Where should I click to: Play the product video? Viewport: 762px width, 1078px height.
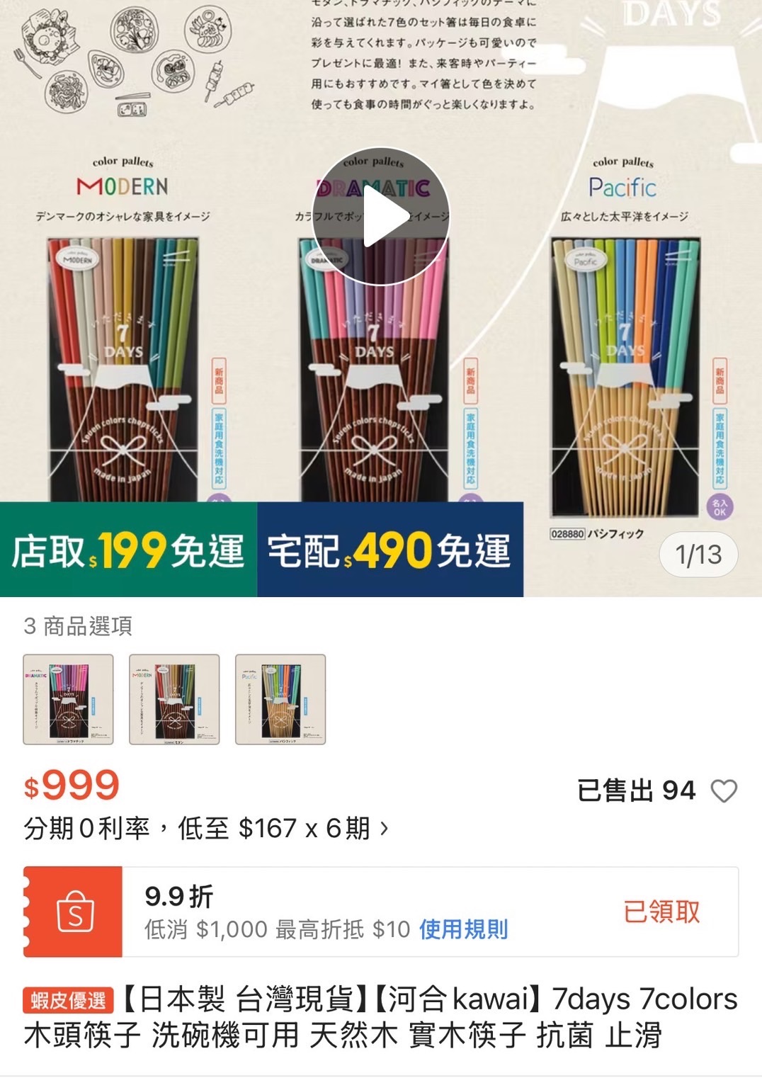tap(381, 217)
